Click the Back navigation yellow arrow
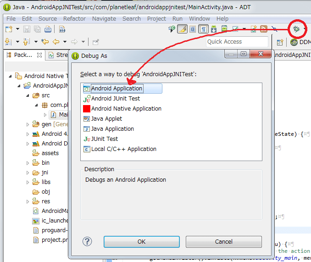The height and width of the screenshot is (262, 311). pos(56,42)
